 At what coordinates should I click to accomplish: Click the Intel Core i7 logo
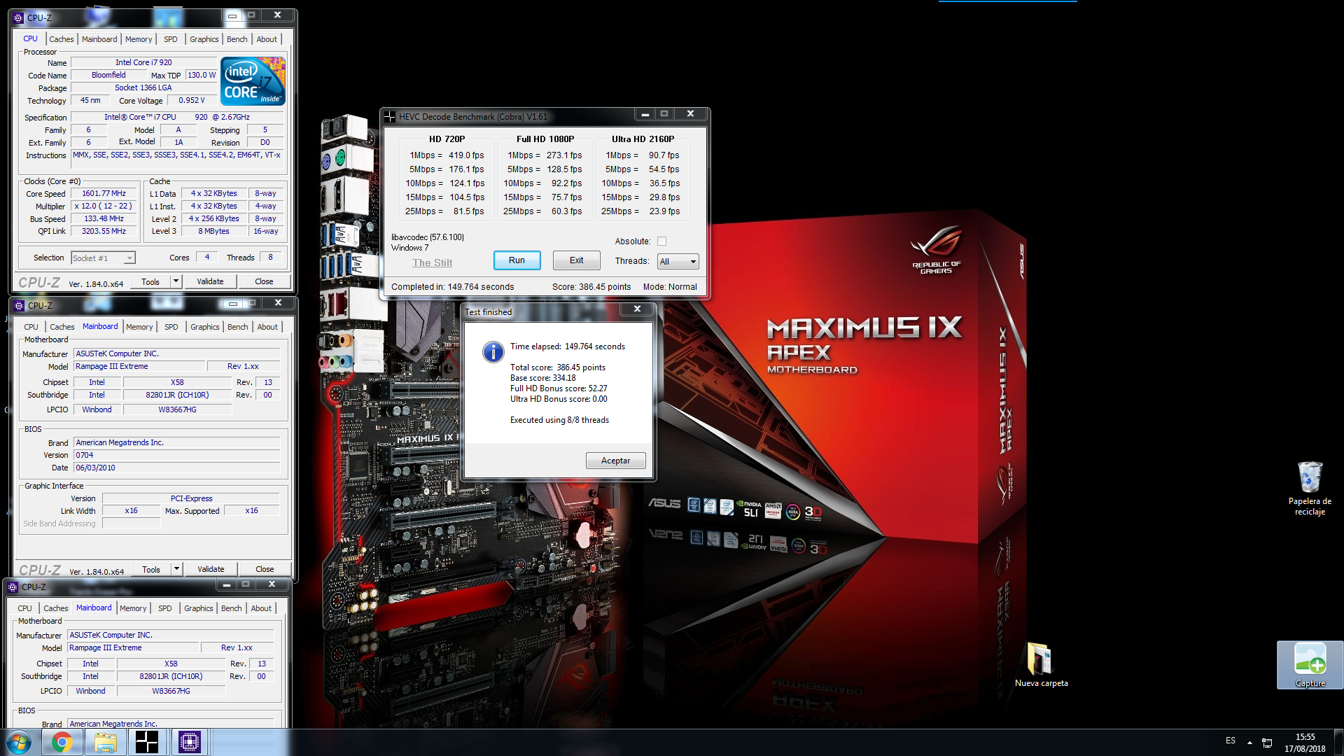(x=253, y=81)
